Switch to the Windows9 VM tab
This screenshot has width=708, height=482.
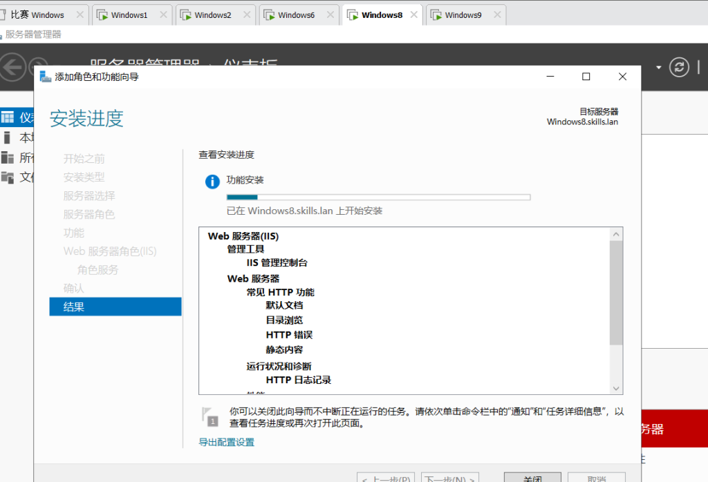(463, 15)
